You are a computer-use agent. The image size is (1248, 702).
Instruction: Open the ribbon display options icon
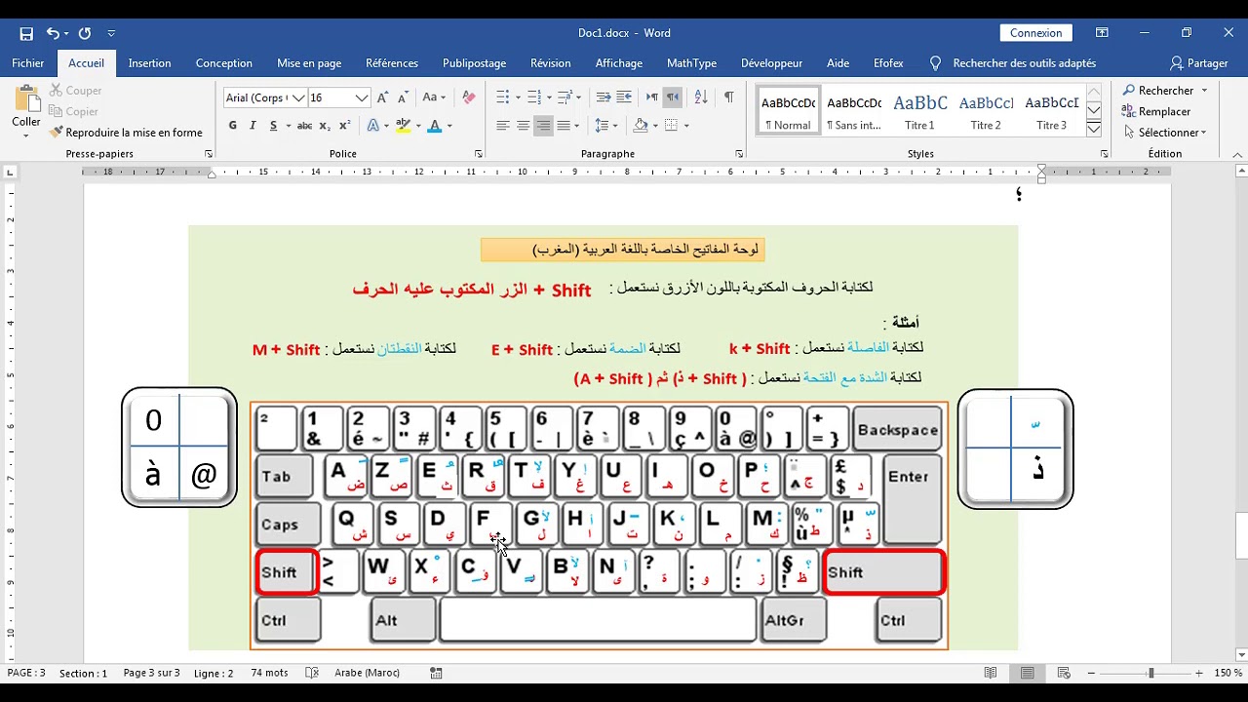pos(1102,33)
